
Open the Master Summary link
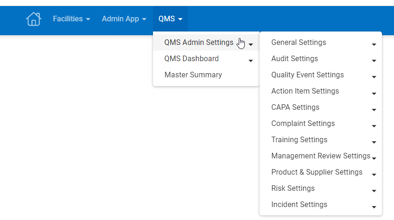click(x=193, y=75)
